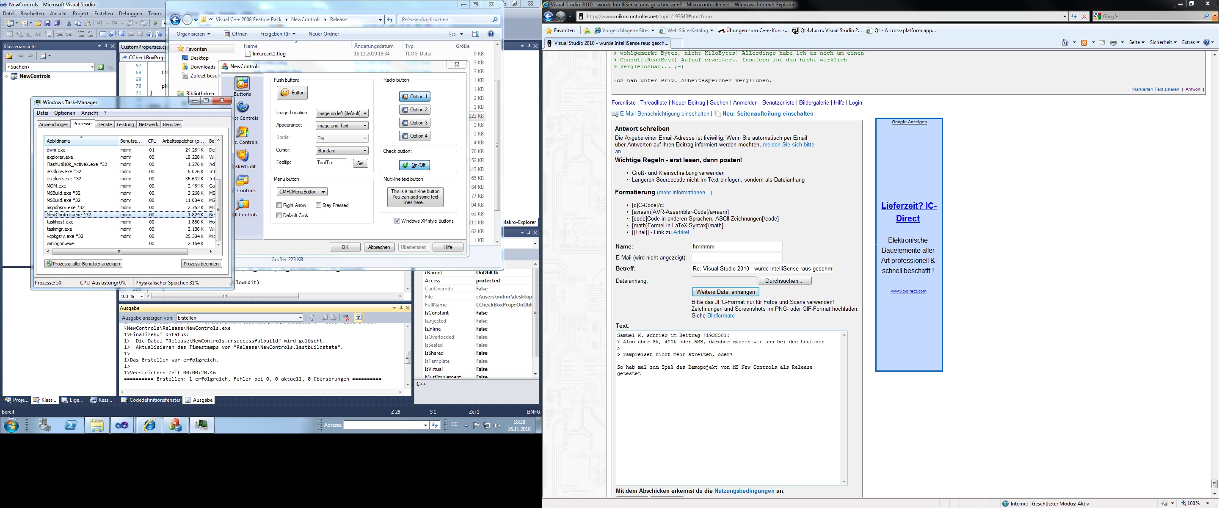Add page to favorites bar in Internet Explorer
This screenshot has height=508, width=1219.
(x=587, y=30)
